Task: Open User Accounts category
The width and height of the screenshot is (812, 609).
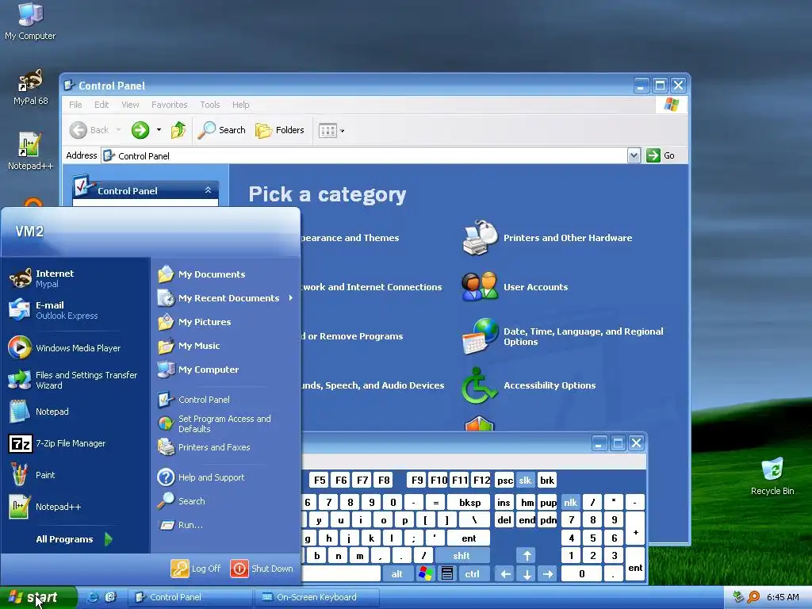Action: (x=515, y=287)
